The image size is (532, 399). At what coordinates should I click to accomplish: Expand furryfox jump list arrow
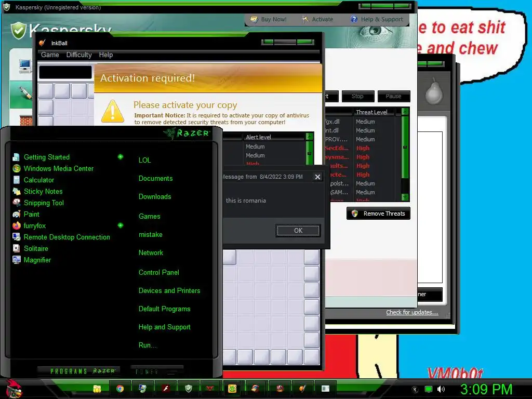coord(120,225)
